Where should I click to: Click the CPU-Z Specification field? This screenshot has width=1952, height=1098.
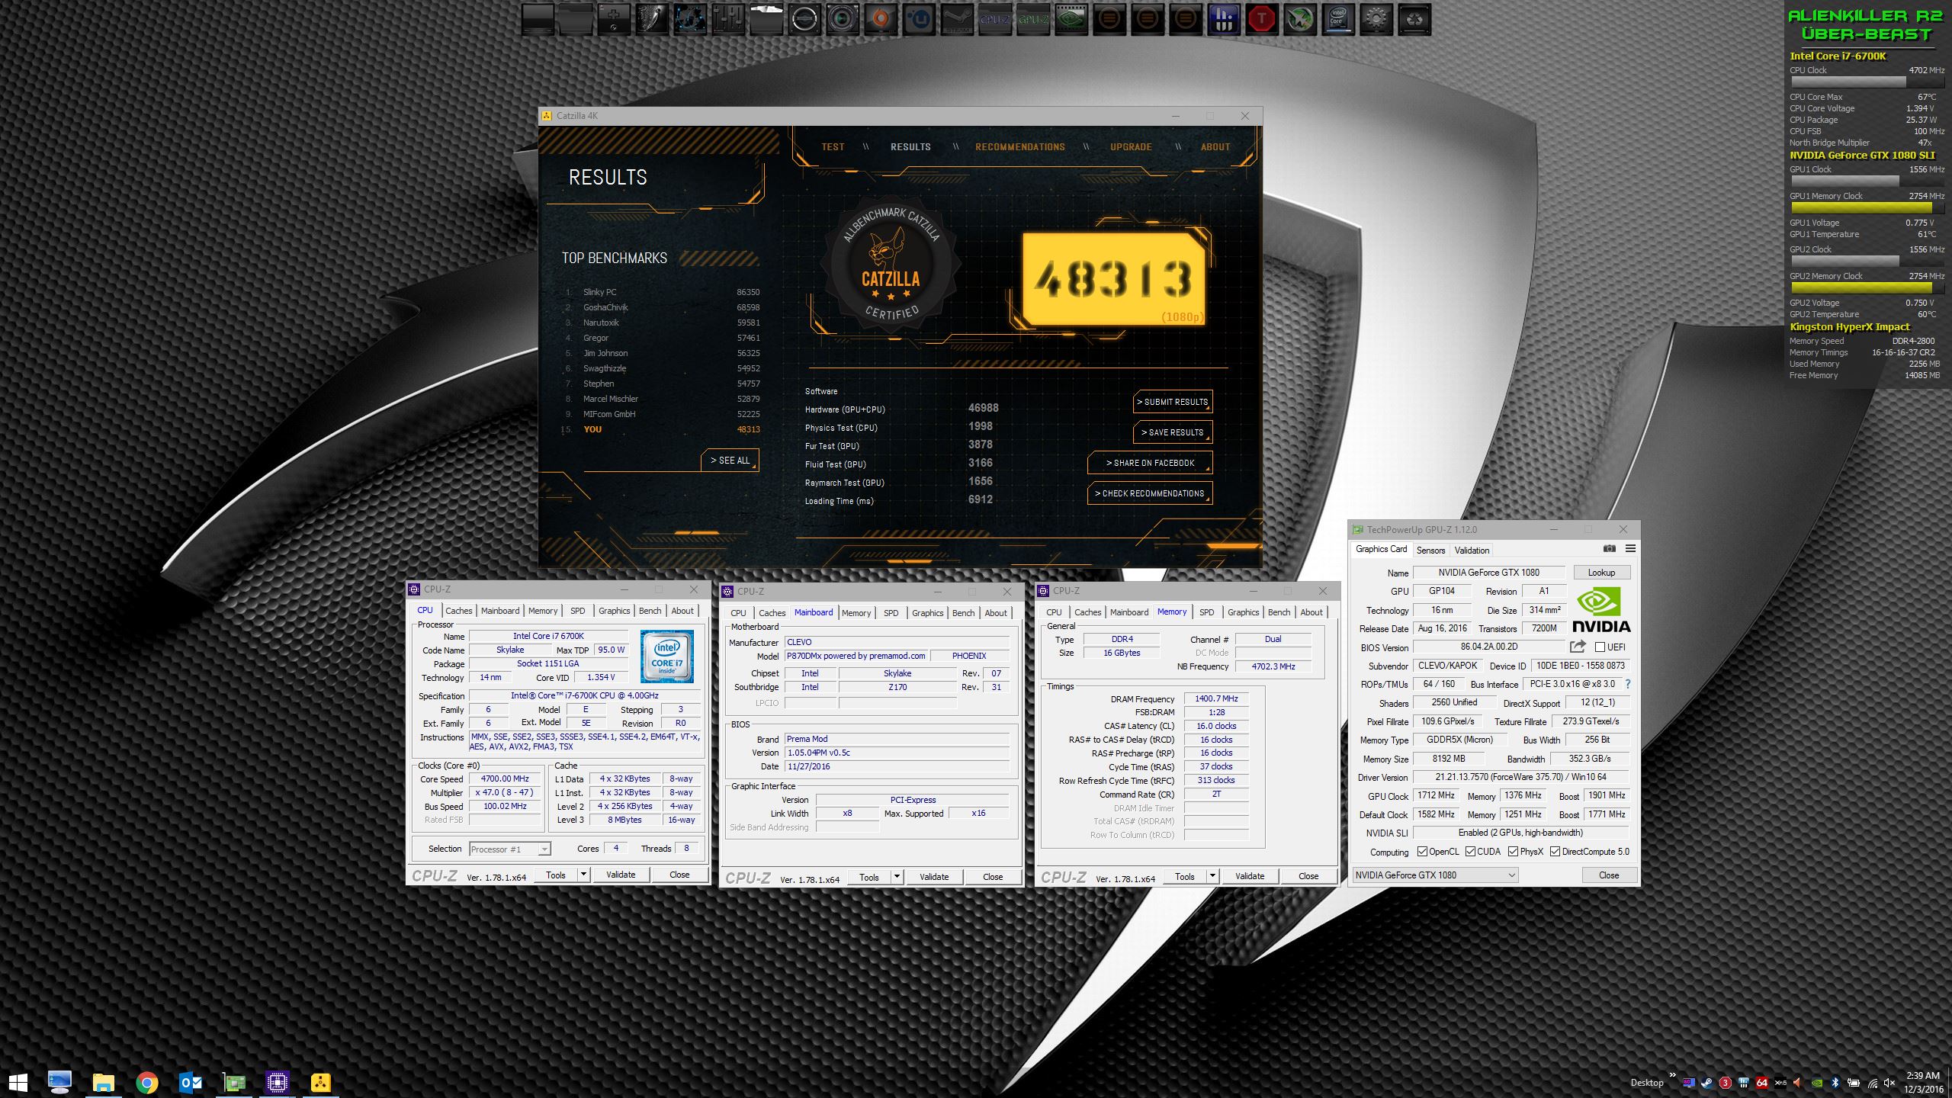click(x=584, y=696)
